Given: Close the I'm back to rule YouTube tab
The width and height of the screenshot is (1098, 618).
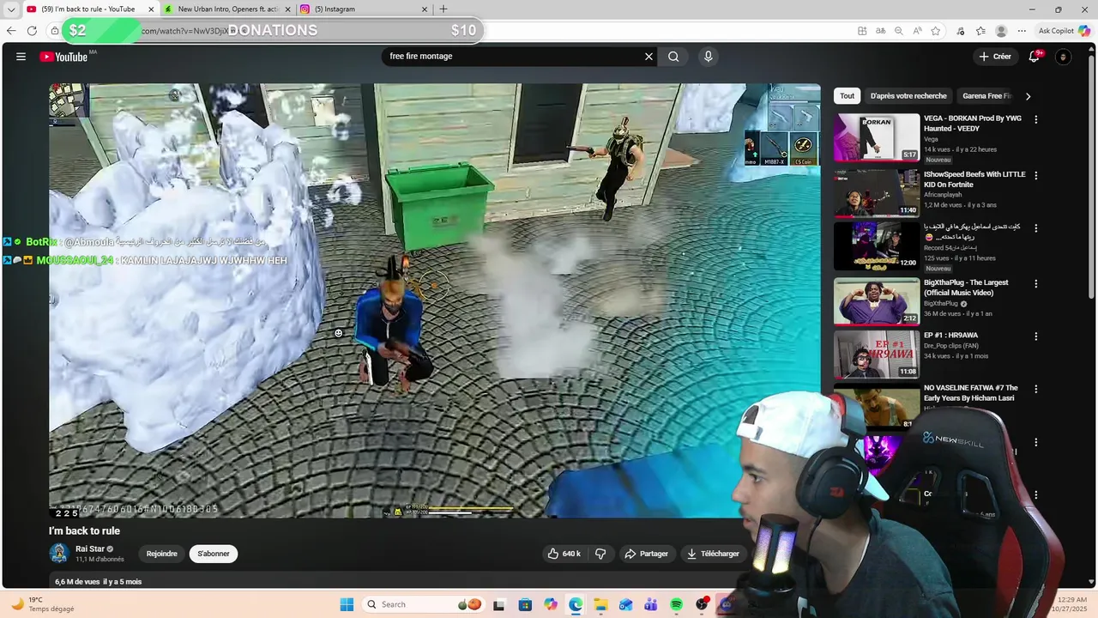Looking at the screenshot, I should point(151,9).
